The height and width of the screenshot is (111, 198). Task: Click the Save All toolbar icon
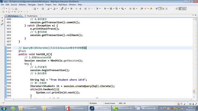tap(13, 9)
